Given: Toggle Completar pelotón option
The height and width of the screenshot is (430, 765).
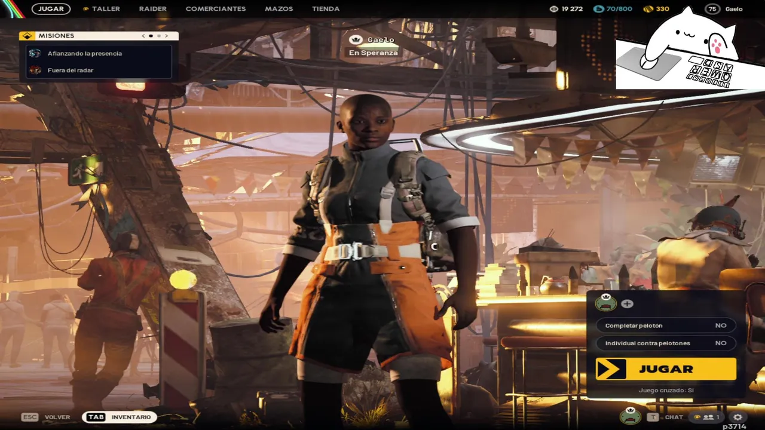Looking at the screenshot, I should (666, 325).
